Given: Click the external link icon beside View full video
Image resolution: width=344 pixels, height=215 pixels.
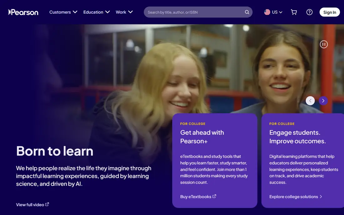Looking at the screenshot, I should pos(47,204).
